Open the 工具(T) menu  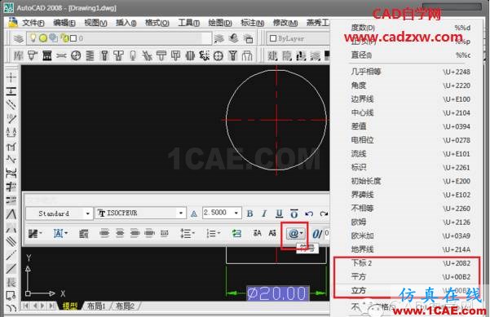point(189,23)
